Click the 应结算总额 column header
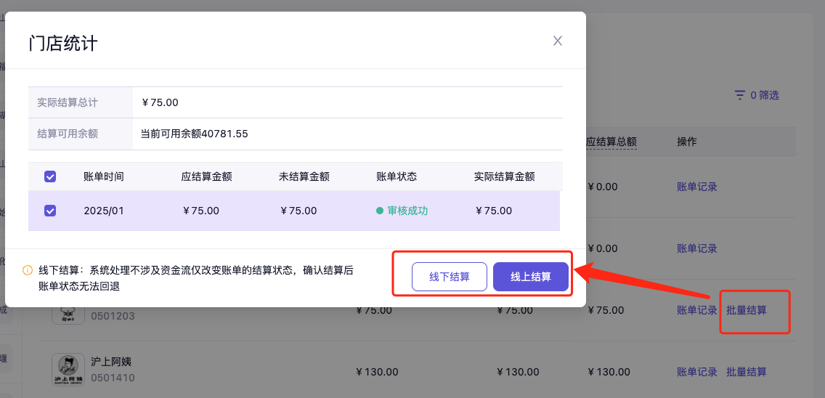The width and height of the screenshot is (825, 398). coord(611,142)
